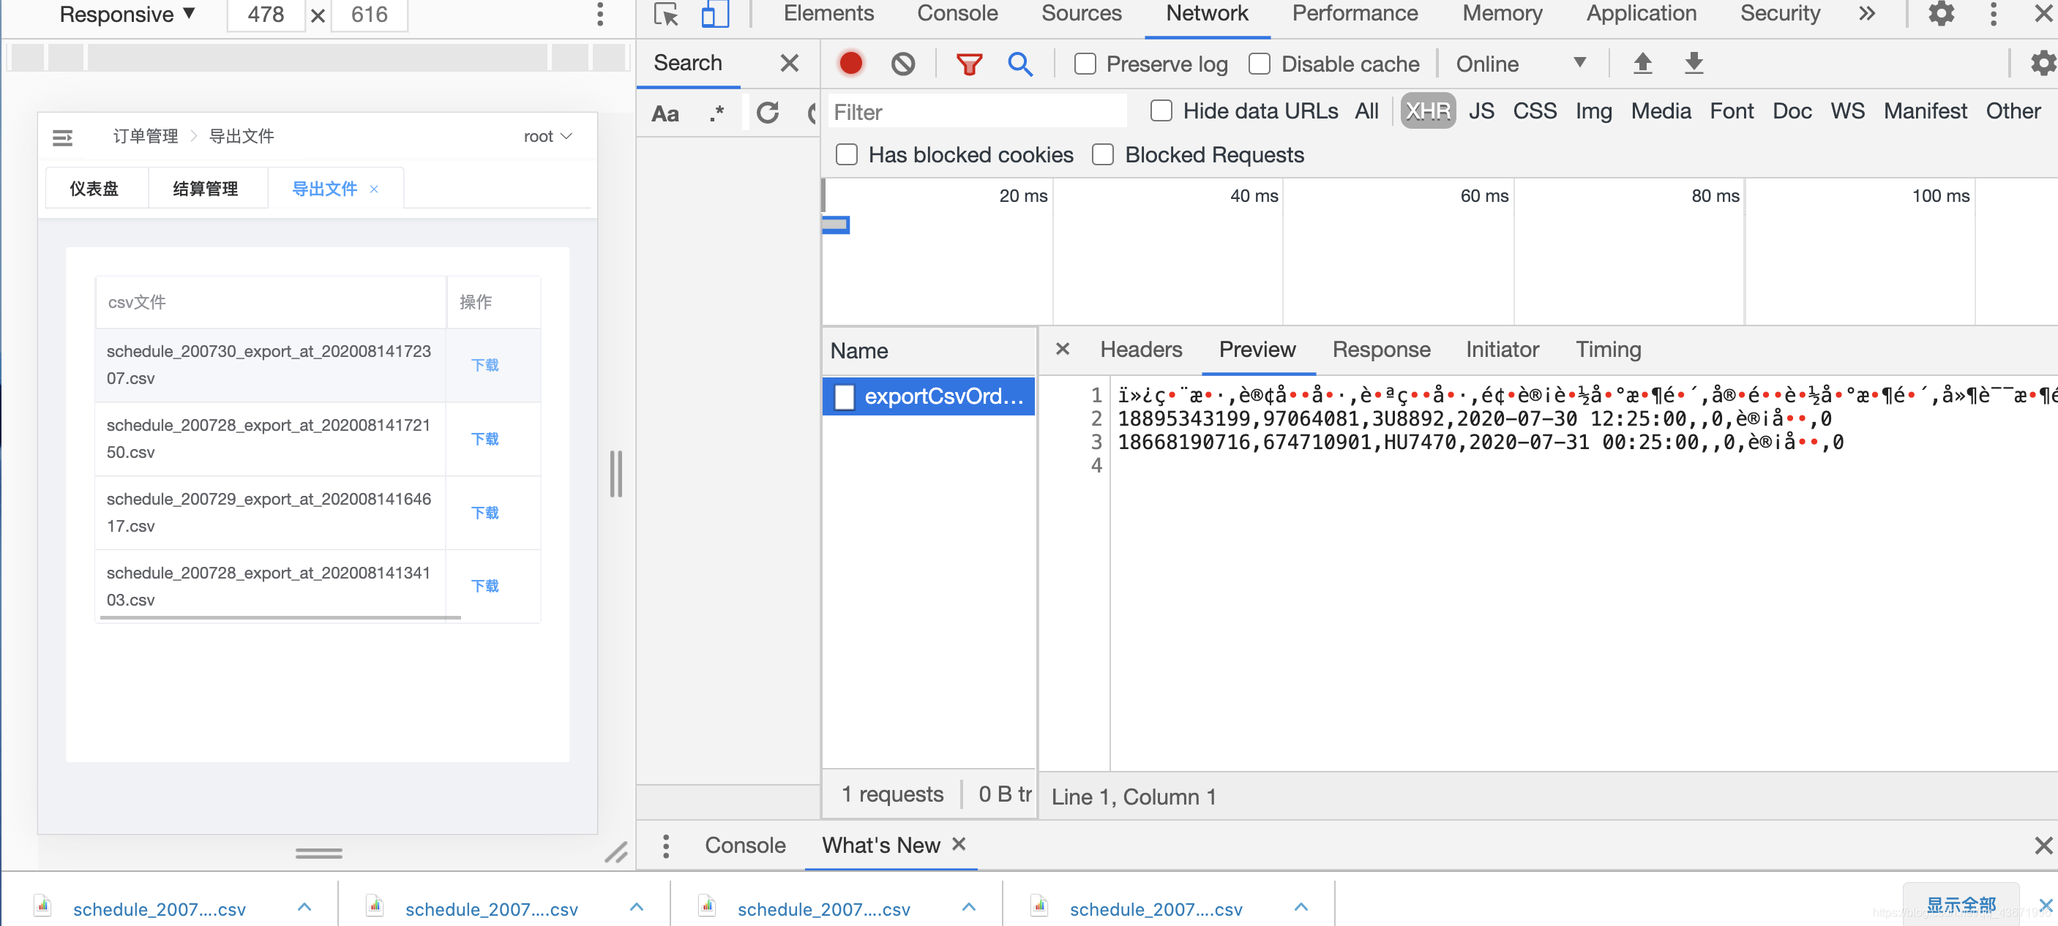Click the export HAR download arrow icon
Screen dimensions: 2058x926
1693,63
